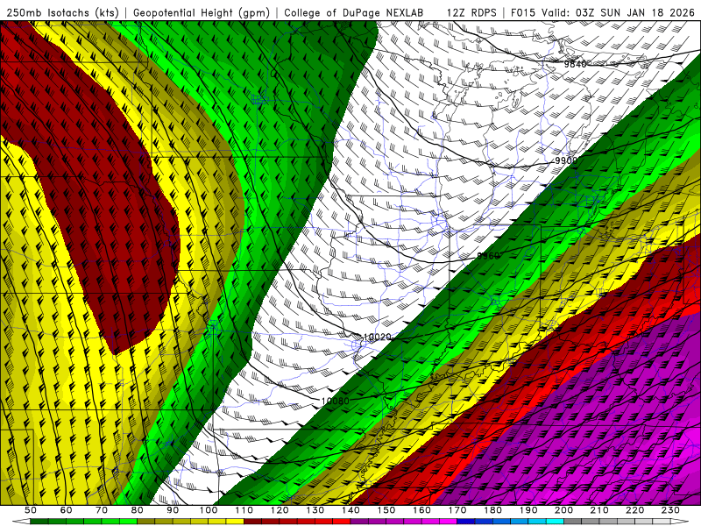Click the 70 value on the color scale

click(x=102, y=510)
